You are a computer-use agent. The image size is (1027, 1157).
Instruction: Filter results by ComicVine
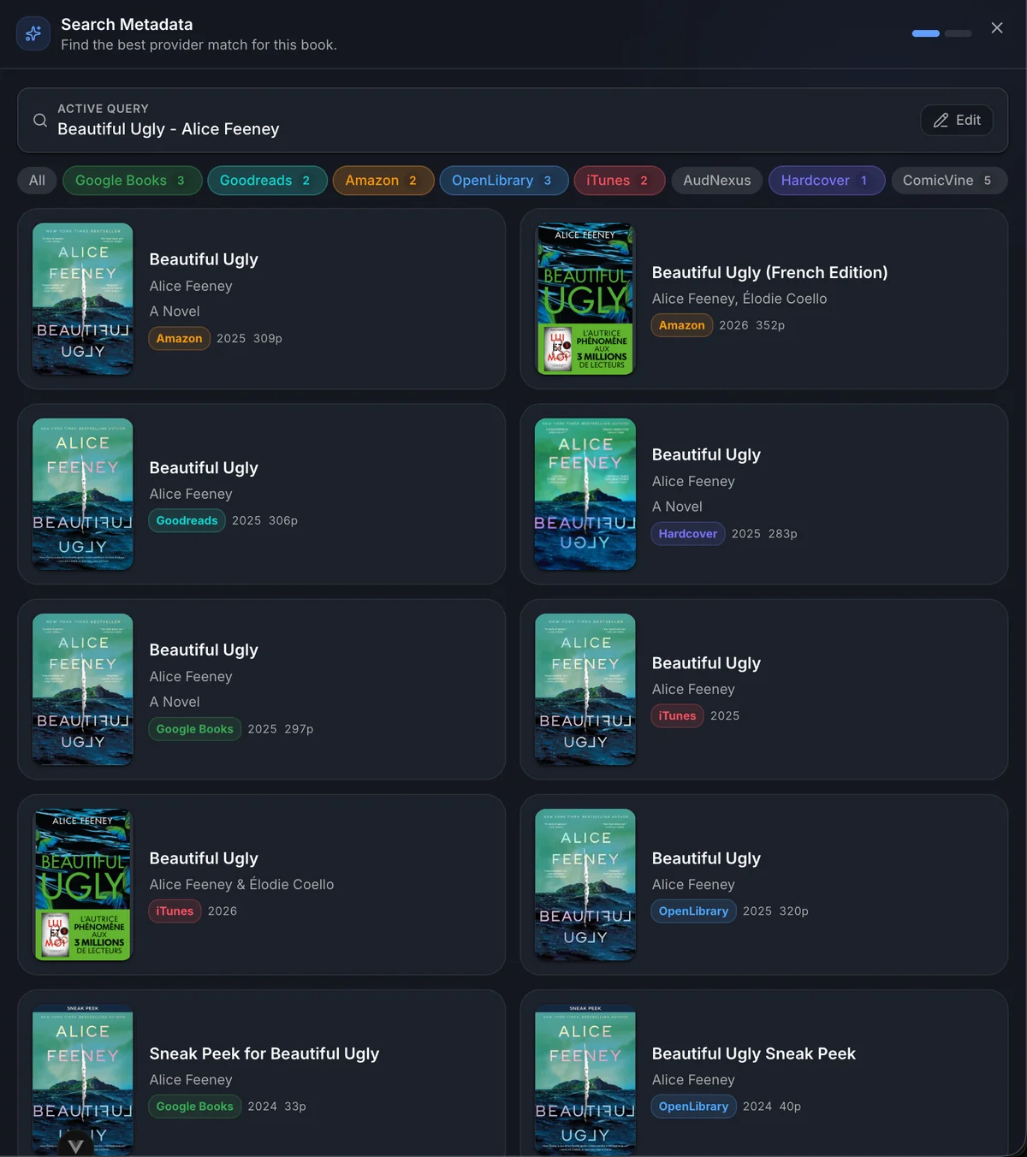949,181
